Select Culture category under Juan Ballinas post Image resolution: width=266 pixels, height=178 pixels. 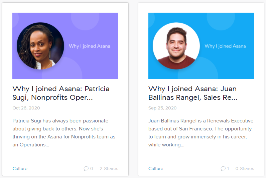pyautogui.click(x=156, y=169)
